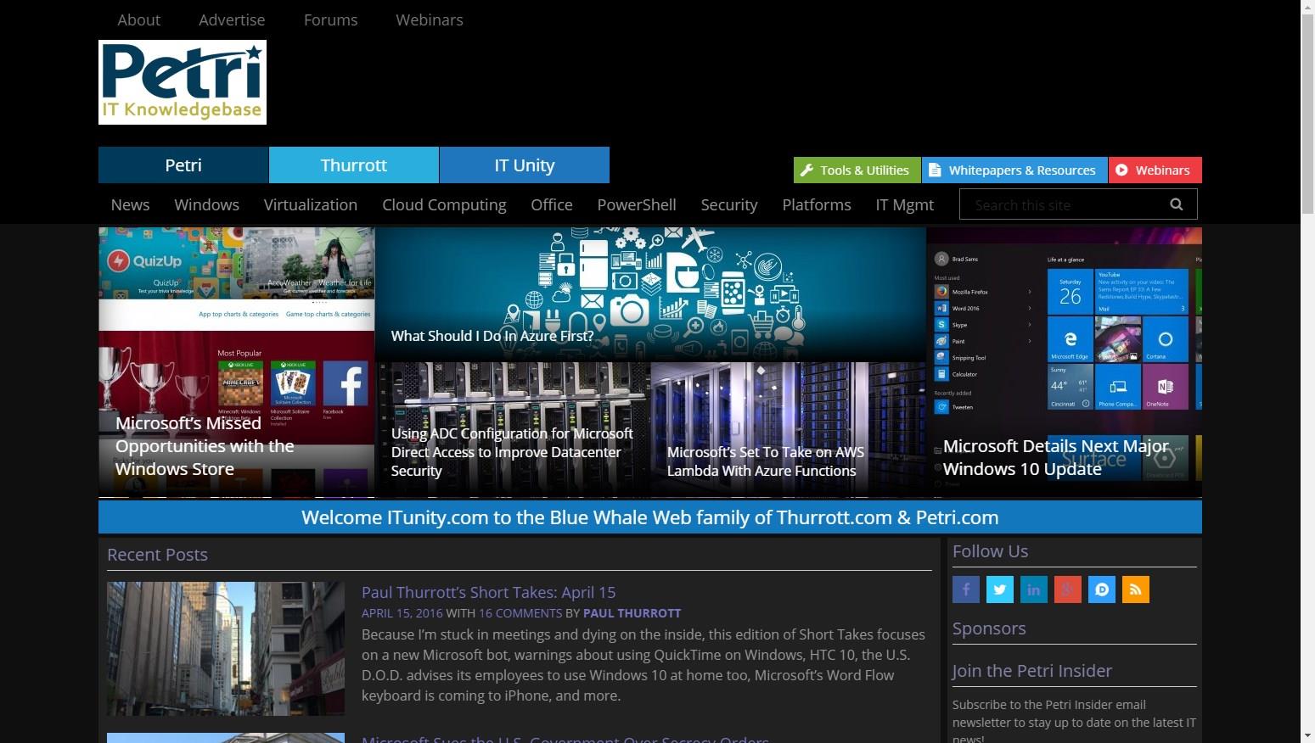This screenshot has height=743, width=1315.
Task: Open the red Webinars button
Action: click(1155, 170)
